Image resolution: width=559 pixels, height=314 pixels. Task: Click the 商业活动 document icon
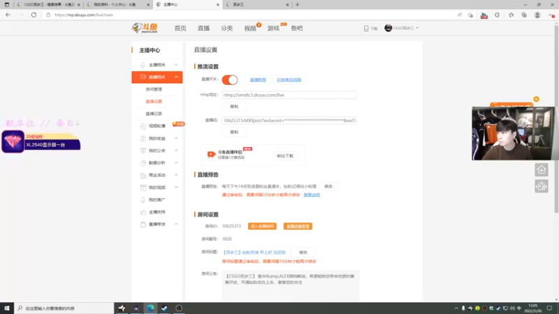[x=143, y=175]
